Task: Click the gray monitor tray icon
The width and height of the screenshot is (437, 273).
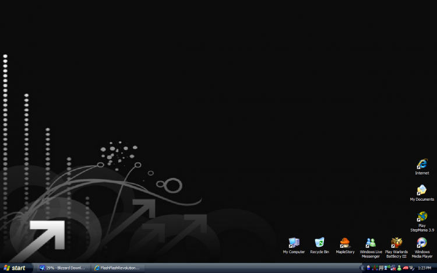Action: click(x=381, y=268)
